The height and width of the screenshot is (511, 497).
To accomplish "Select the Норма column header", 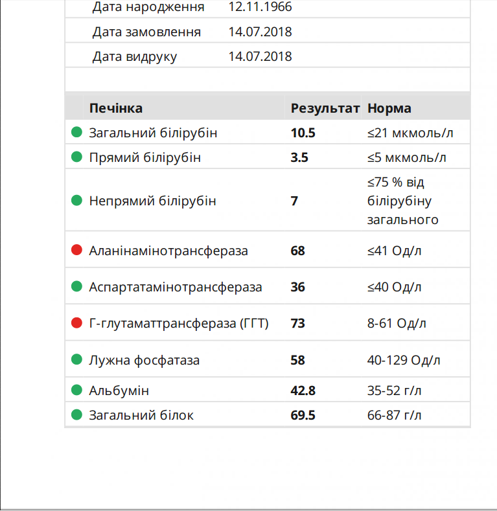I will pos(389,108).
